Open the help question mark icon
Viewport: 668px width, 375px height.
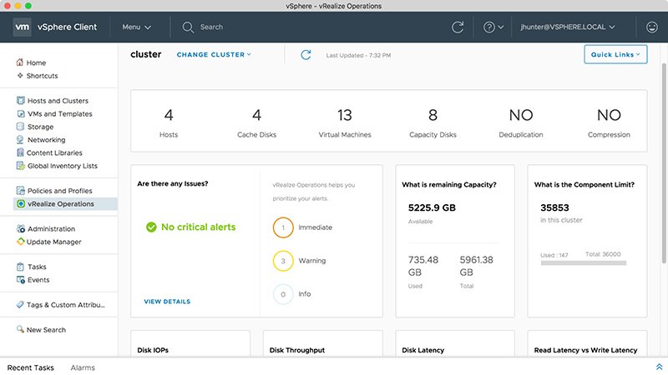point(490,27)
